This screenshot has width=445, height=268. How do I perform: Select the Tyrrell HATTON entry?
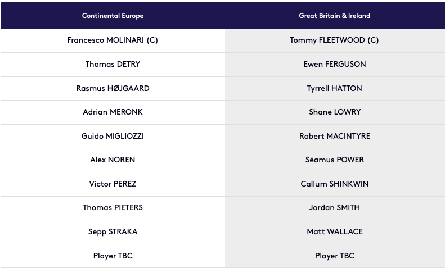click(335, 88)
